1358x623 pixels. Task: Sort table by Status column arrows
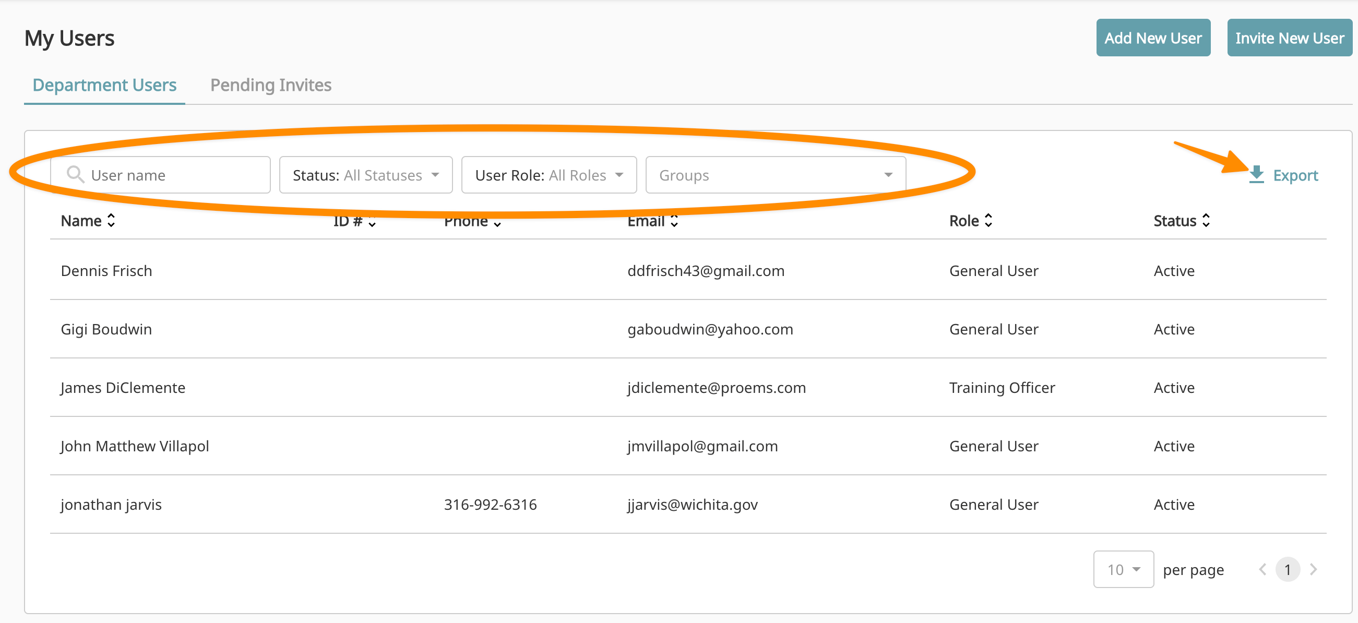point(1206,221)
